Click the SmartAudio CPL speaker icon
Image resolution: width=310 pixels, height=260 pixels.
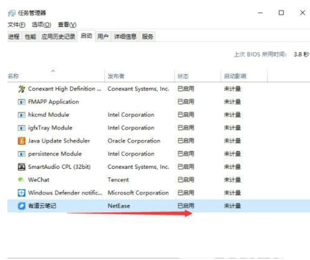point(22,167)
